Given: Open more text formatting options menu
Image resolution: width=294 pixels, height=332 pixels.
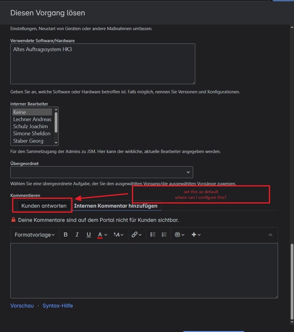Looking at the screenshot, I should (x=119, y=235).
